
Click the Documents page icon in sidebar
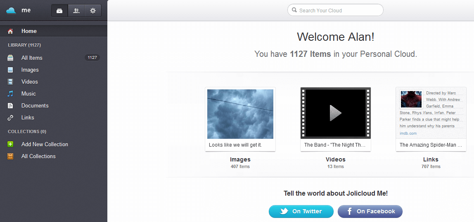(x=11, y=106)
